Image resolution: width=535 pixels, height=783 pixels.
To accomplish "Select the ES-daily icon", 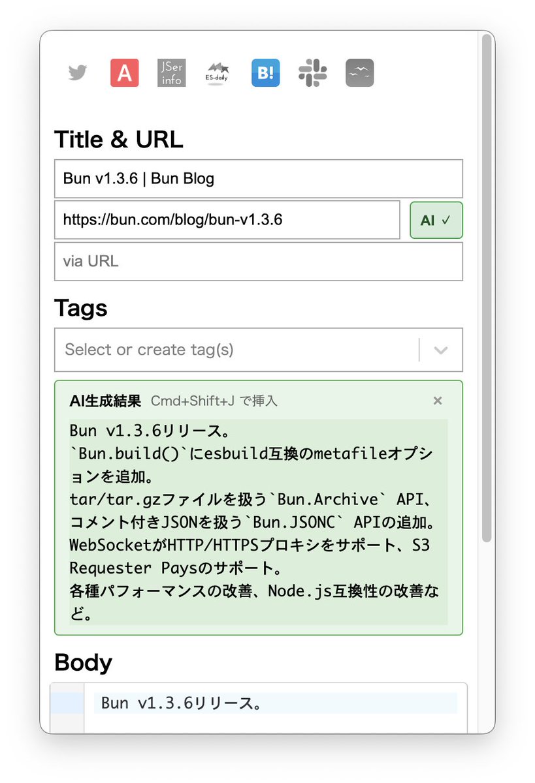I will point(218,72).
